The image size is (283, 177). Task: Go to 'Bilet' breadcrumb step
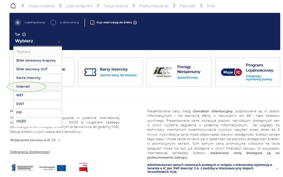click(x=211, y=6)
